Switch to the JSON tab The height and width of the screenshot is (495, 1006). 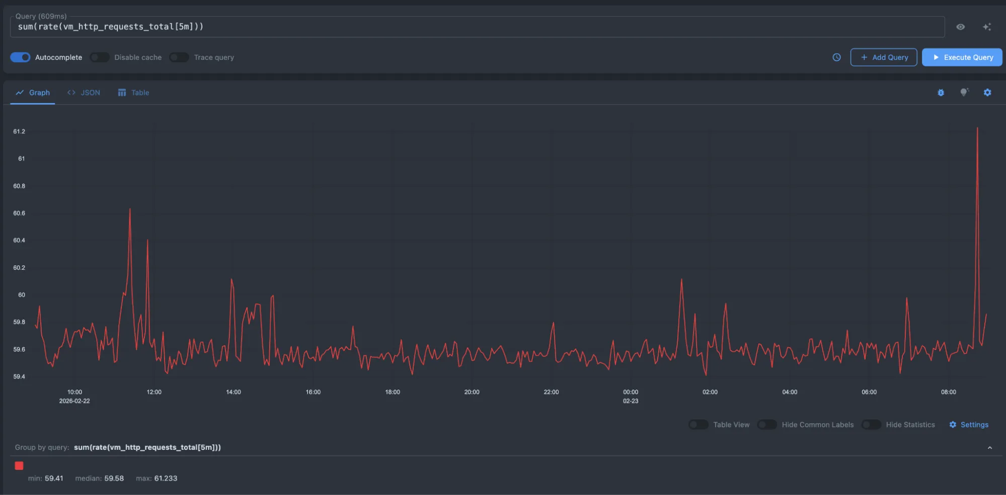pos(84,92)
